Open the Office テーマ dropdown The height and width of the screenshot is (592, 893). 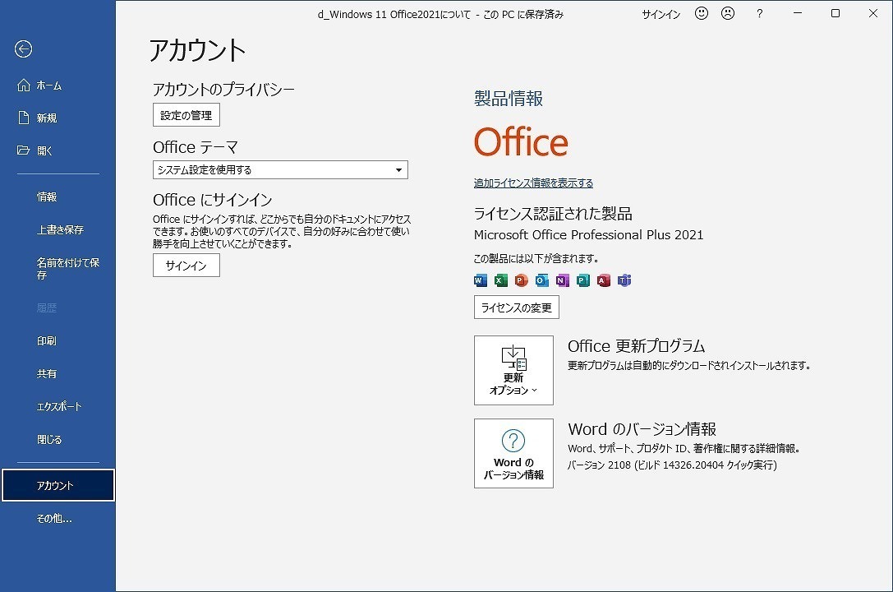click(398, 169)
